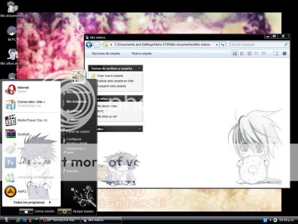Click Mis videos taskbar button

(102, 220)
